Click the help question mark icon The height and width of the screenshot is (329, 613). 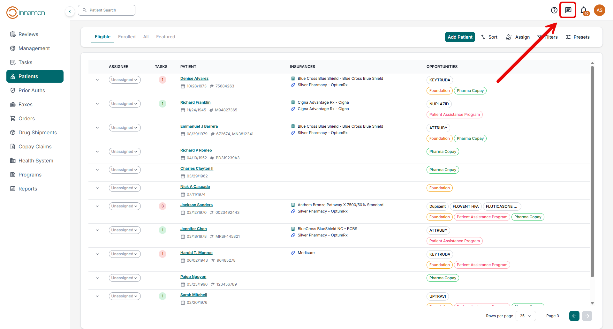pyautogui.click(x=554, y=10)
